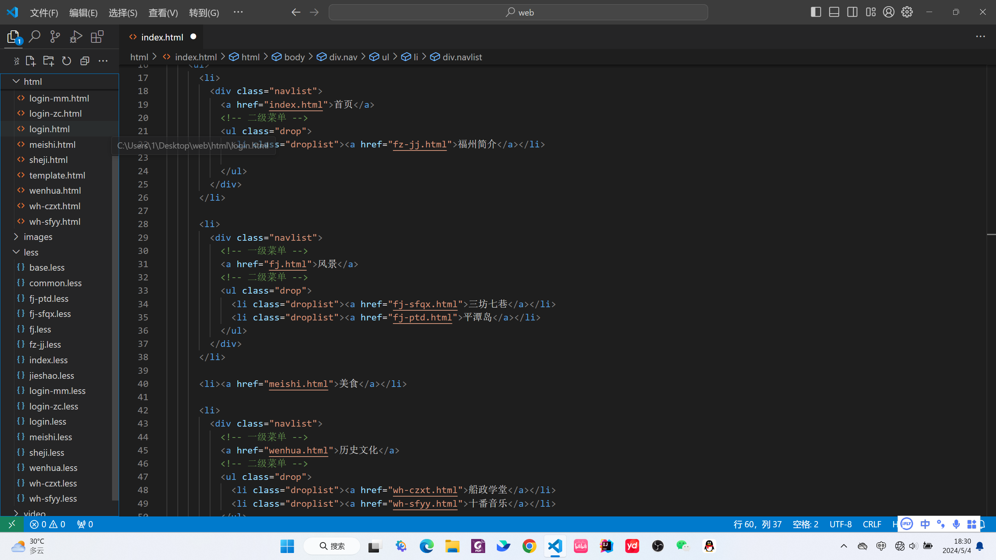
Task: Click the New File icon in explorer
Action: 30,61
